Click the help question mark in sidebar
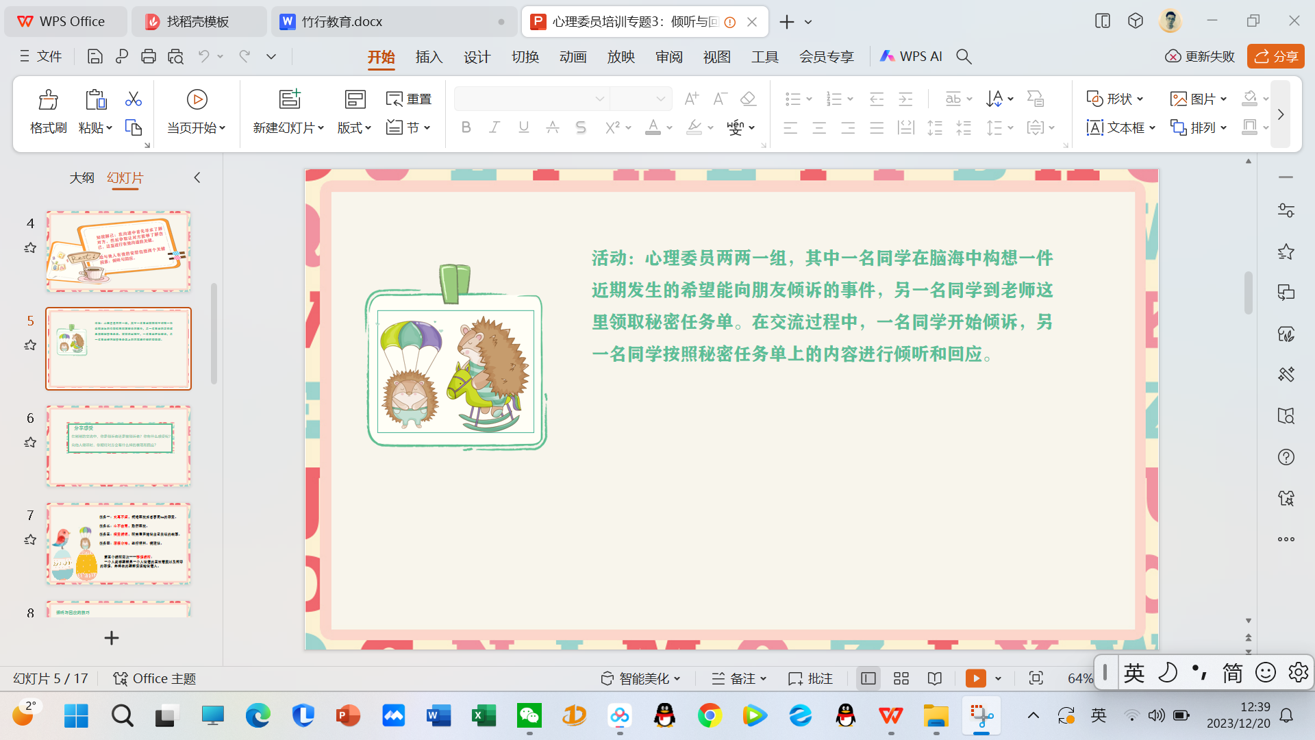 [x=1286, y=457]
